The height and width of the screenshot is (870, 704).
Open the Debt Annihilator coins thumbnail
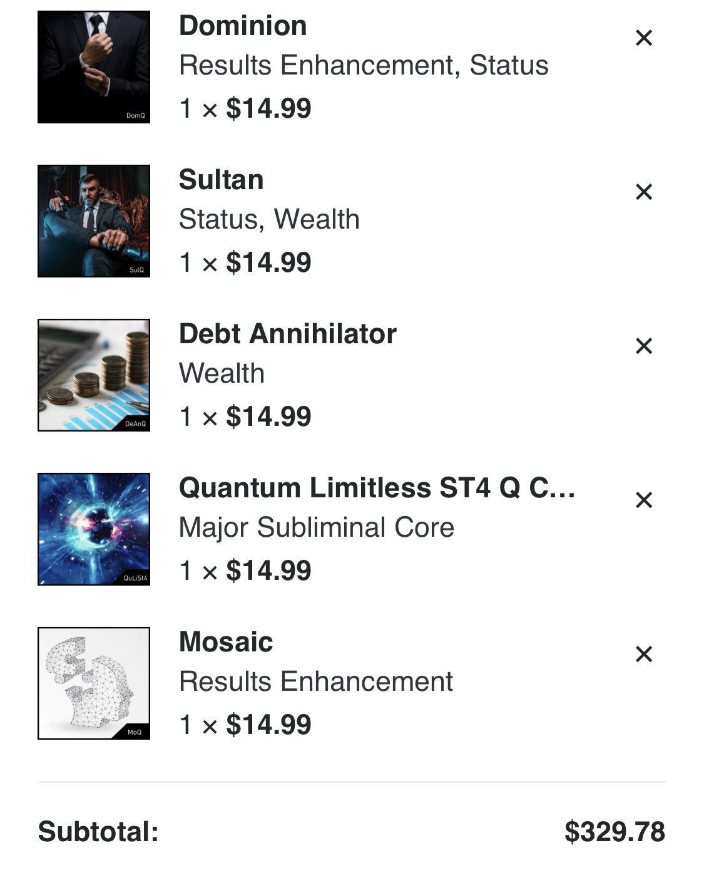click(x=94, y=375)
